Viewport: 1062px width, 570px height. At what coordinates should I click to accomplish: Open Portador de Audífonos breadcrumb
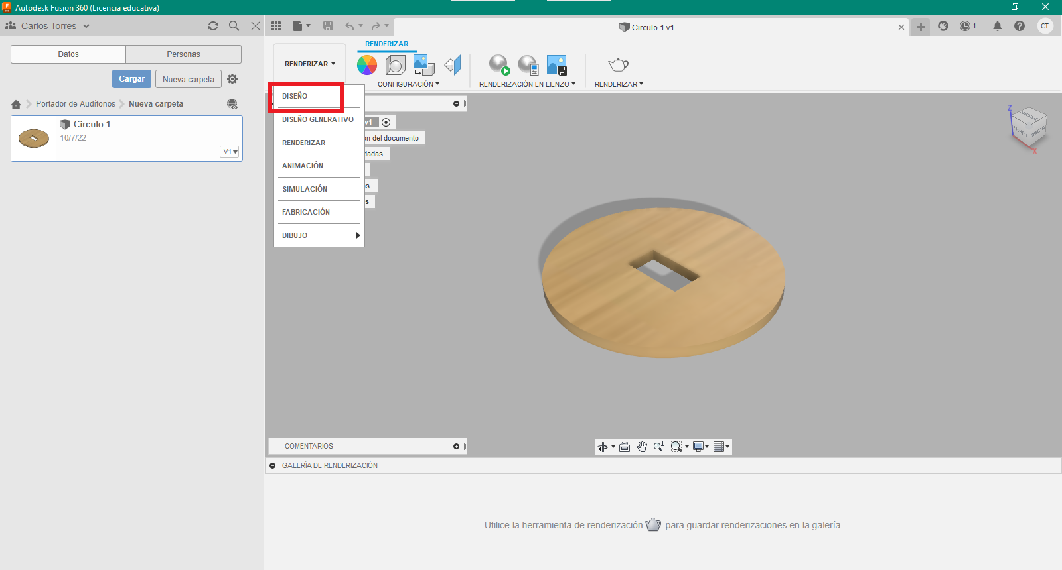(76, 104)
